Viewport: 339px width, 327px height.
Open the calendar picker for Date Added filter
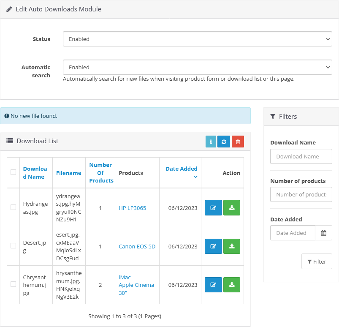coord(323,233)
